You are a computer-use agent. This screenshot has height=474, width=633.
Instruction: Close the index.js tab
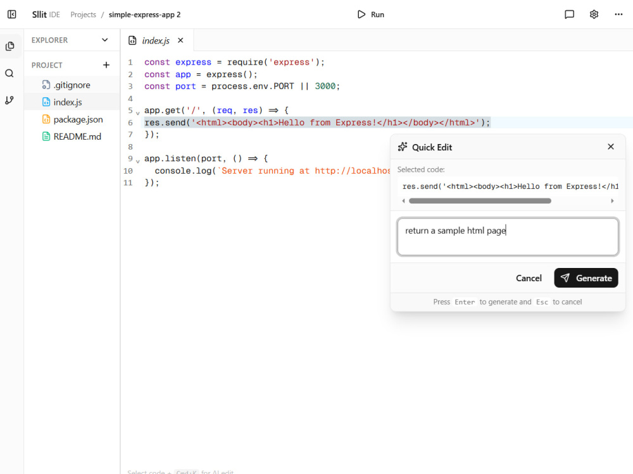[180, 40]
